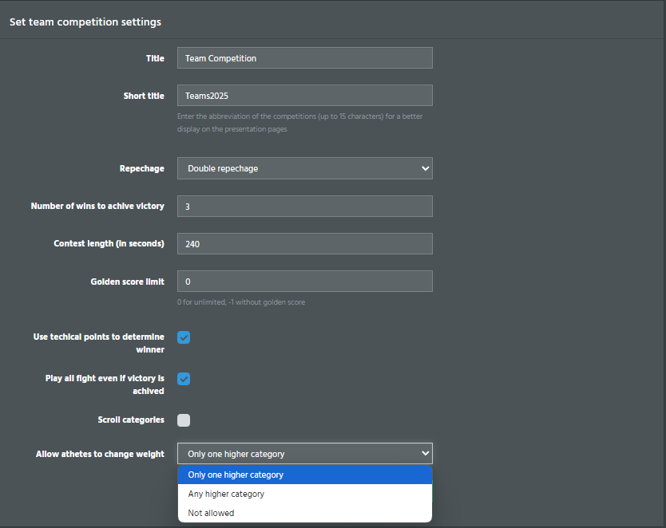
Task: Click the Use techical points label text
Action: [98, 343]
